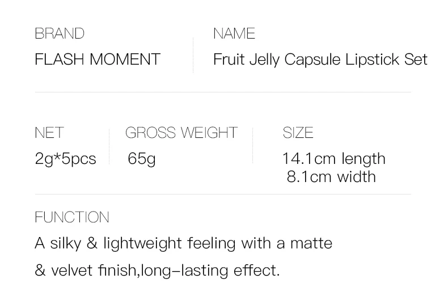Select the 65g gross weight value
This screenshot has width=448, height=300.
[142, 158]
